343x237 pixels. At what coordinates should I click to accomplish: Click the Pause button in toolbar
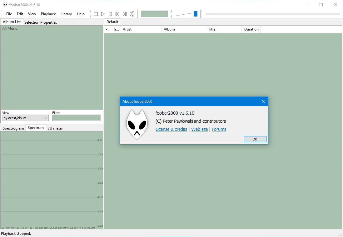[110, 14]
